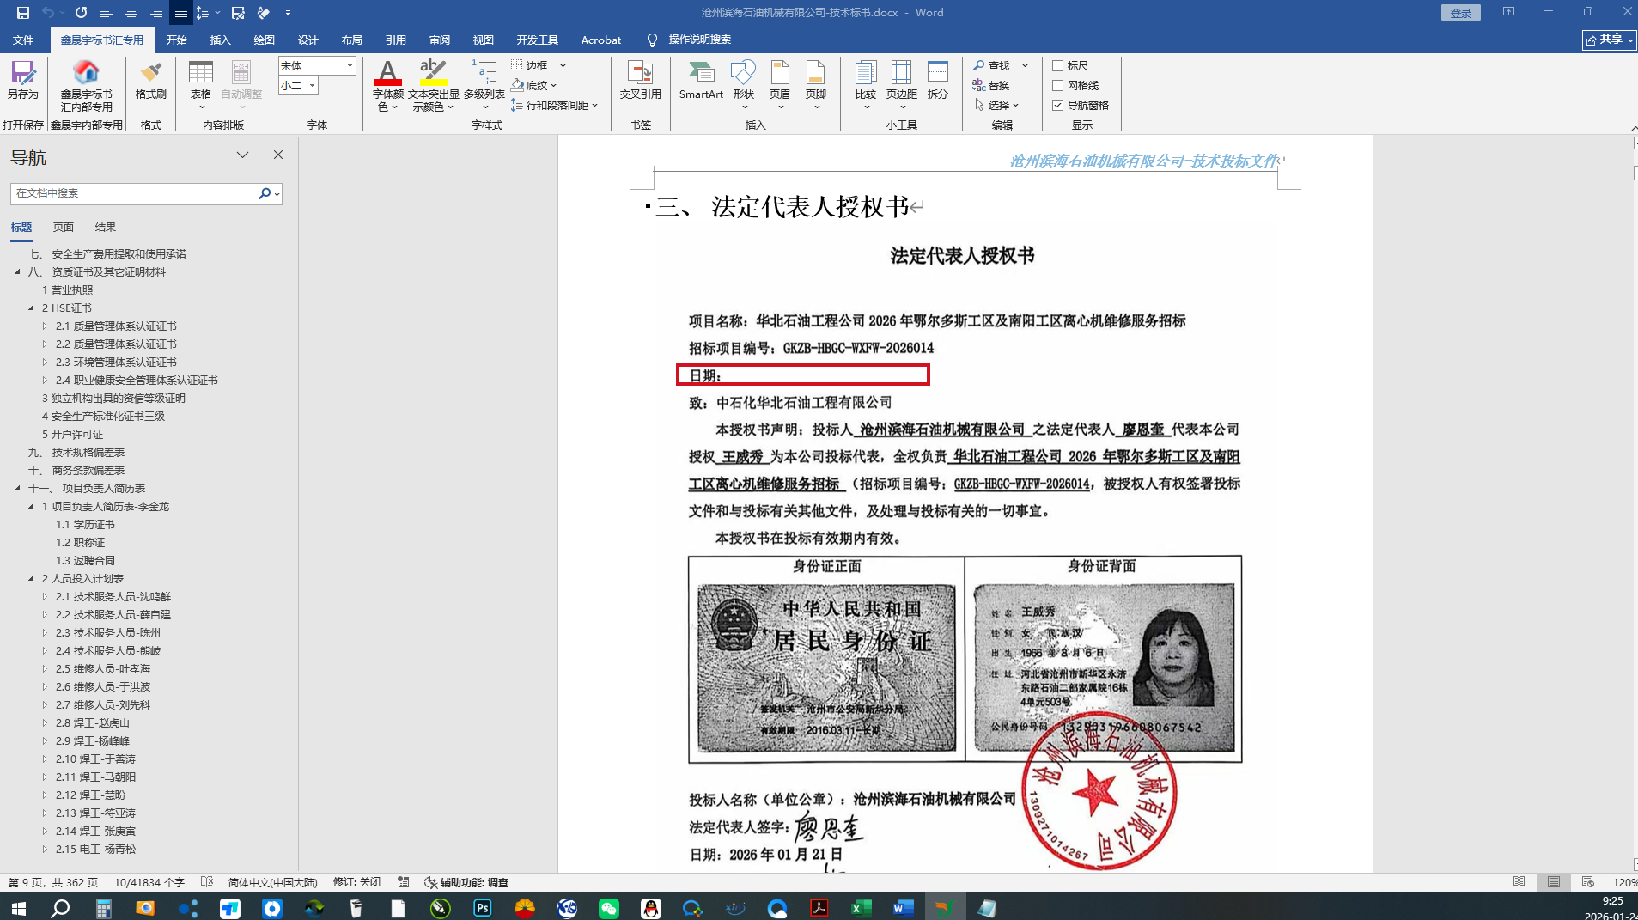Save the document from the quick access toolbar
Screen dimensions: 1638x920
23,13
